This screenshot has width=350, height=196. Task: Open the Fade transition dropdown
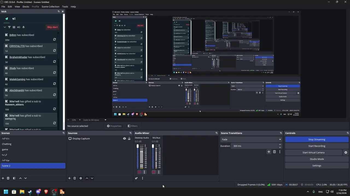251,139
